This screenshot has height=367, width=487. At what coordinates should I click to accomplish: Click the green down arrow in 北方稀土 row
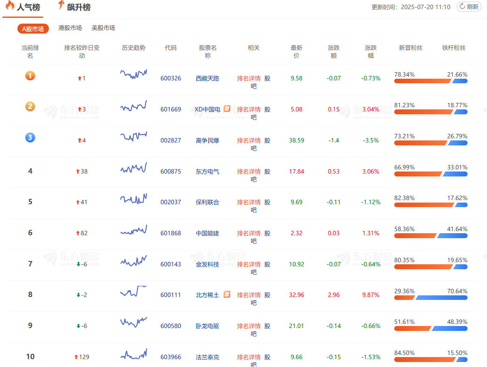78,295
